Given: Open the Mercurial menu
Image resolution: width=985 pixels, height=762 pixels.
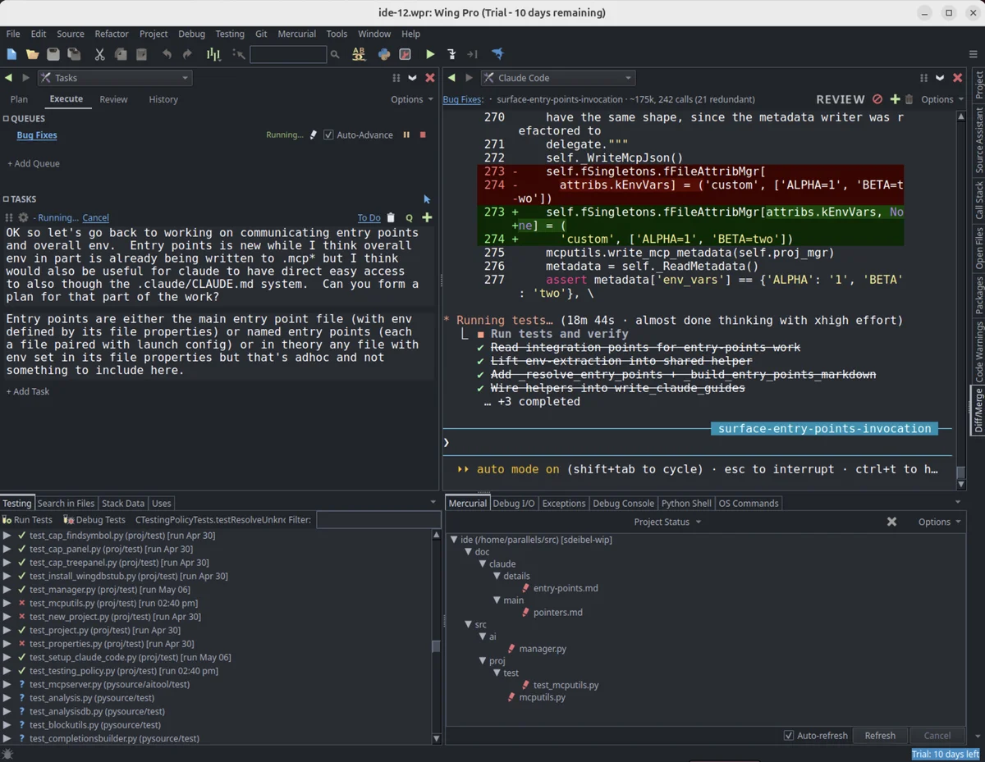Looking at the screenshot, I should (x=297, y=34).
